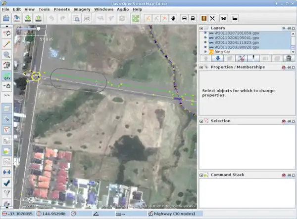297x219 pixels.
Task: Expand more tools with >> chevron
Action: pos(7,95)
